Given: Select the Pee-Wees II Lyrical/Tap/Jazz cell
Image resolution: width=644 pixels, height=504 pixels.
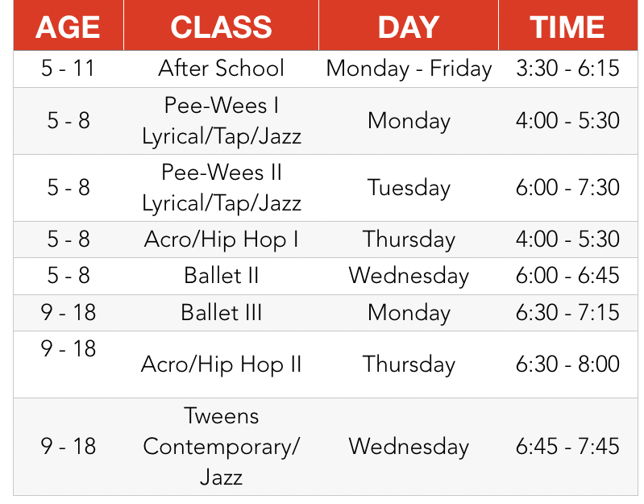Looking at the screenshot, I should [x=221, y=188].
